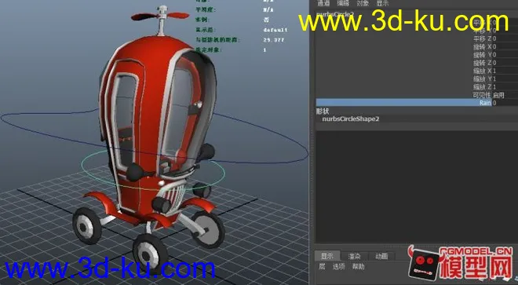Click the Rain value field showing 0
This screenshot has width=518, height=285.
point(505,103)
